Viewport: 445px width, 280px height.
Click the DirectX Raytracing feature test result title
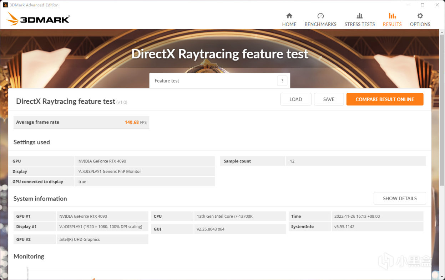[x=66, y=102]
